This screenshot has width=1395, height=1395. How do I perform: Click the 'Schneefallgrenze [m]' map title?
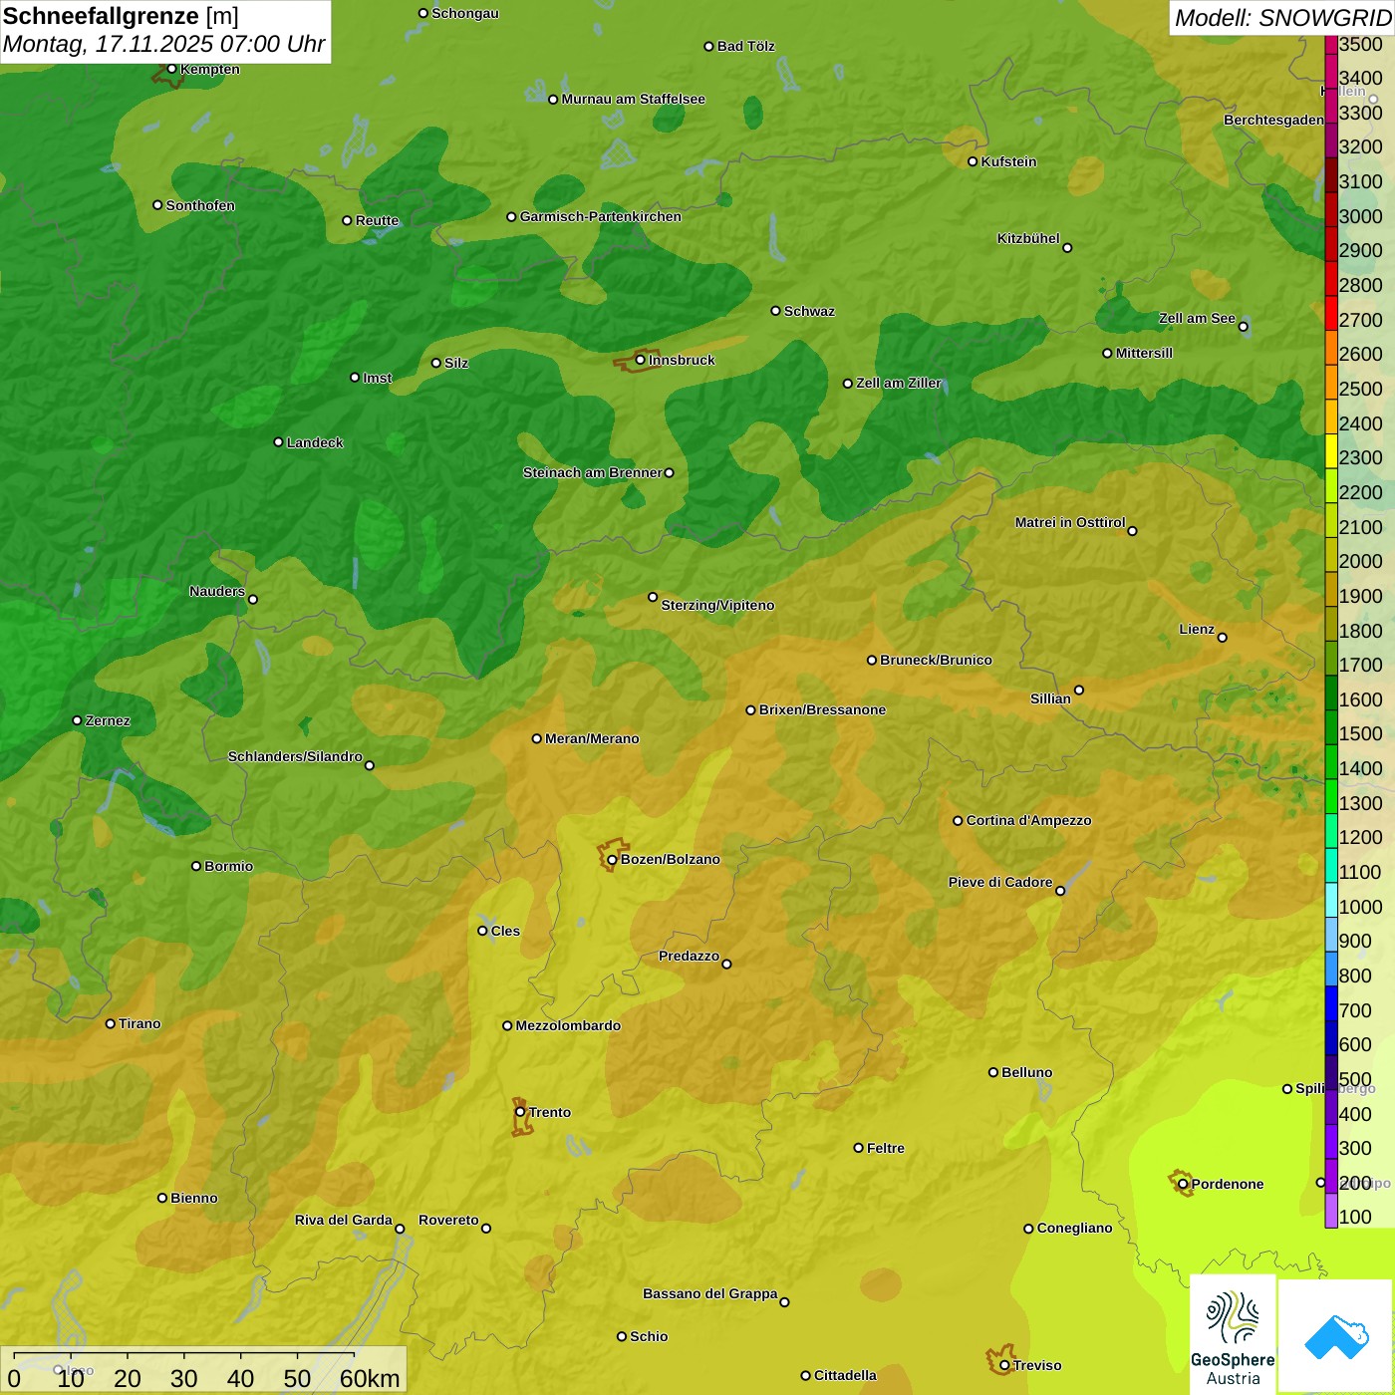pos(121,16)
